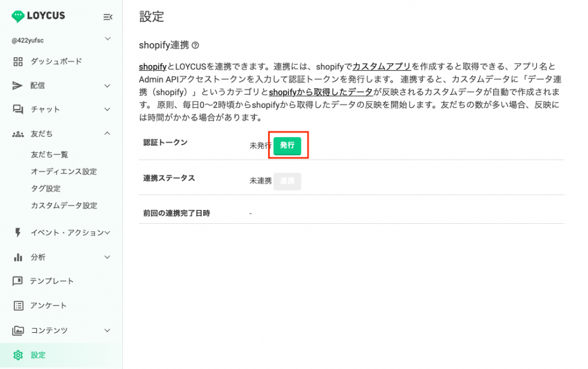Expand the 分析 menu chevron
Image resolution: width=588 pixels, height=369 pixels.
point(107,257)
